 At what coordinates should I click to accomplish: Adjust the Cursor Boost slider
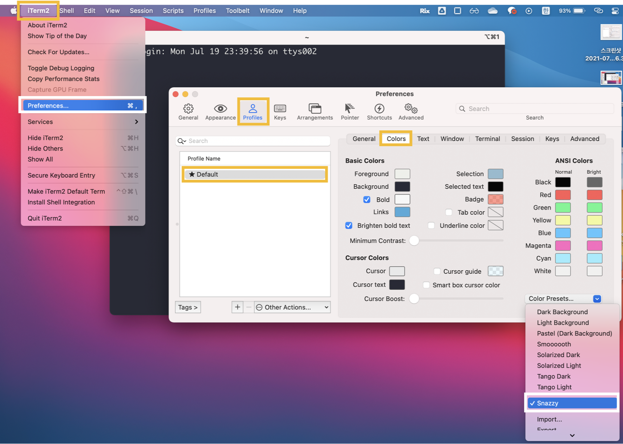point(414,298)
